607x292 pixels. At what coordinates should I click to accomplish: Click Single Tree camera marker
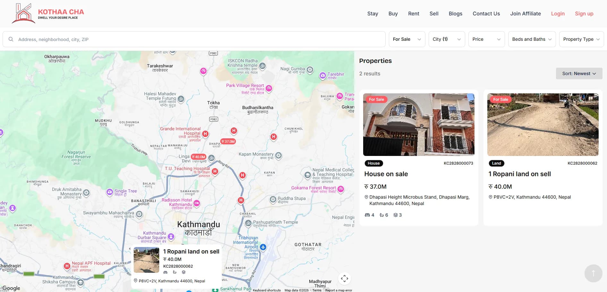(110, 192)
